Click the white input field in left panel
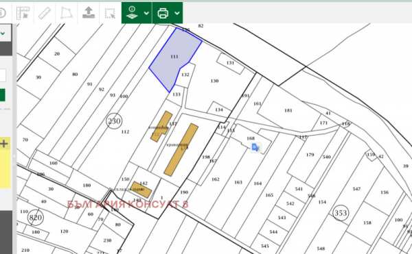The height and width of the screenshot is (254, 412). 3,76
